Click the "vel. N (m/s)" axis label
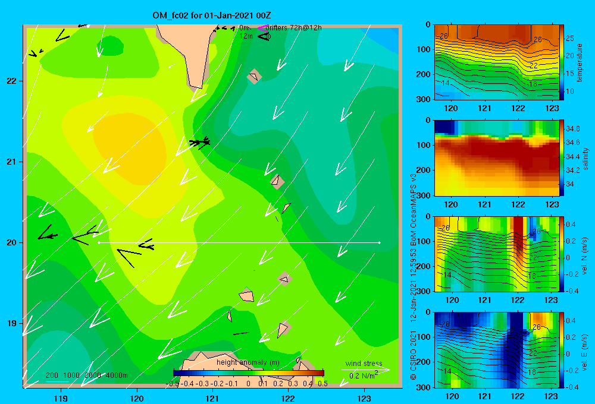Image resolution: width=595 pixels, height=404 pixels. click(x=585, y=255)
